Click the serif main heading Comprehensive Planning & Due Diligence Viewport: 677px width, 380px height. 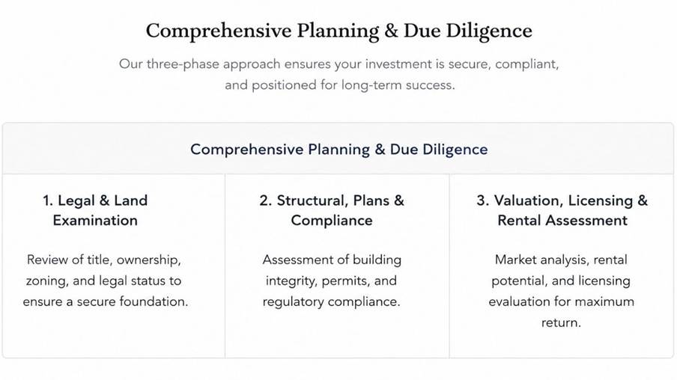pos(339,31)
